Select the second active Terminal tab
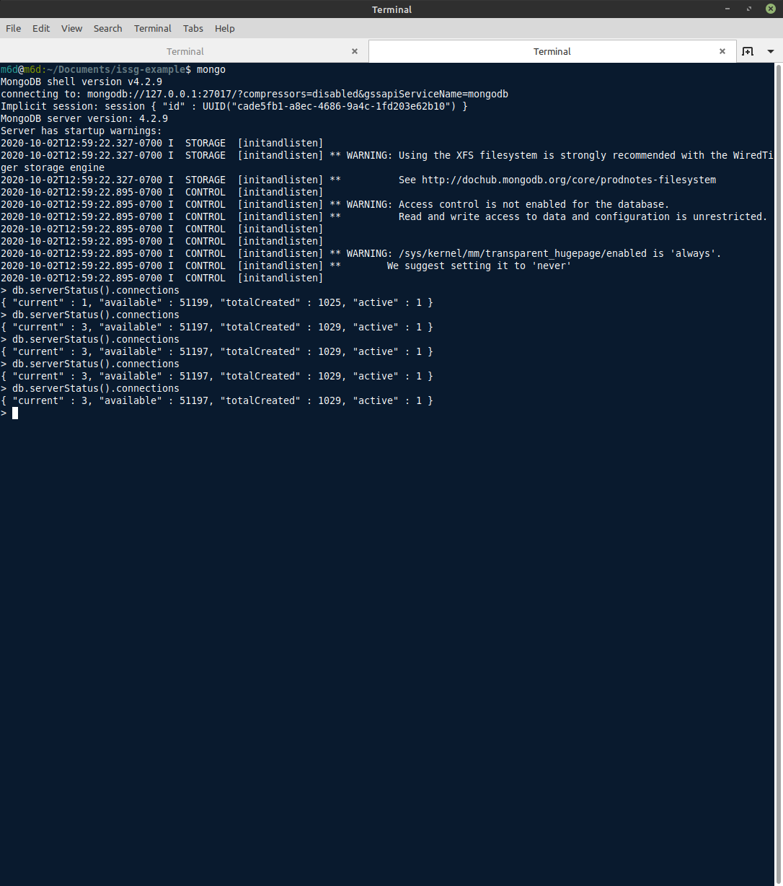Viewport: 783px width, 886px height. [552, 51]
